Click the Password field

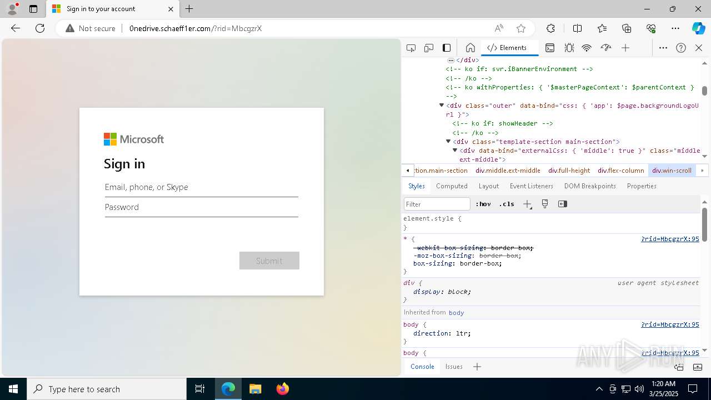(202, 207)
